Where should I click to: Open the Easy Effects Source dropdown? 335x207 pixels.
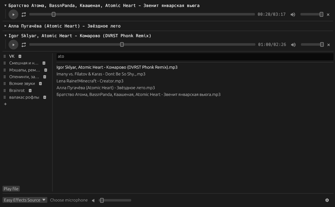[x=25, y=200]
